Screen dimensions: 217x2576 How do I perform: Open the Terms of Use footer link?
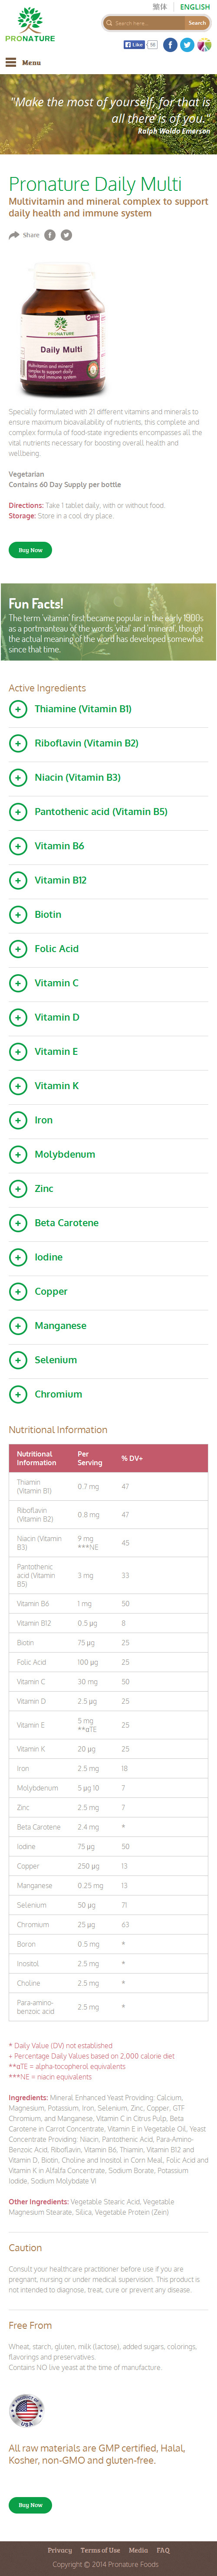[x=100, y=2549]
